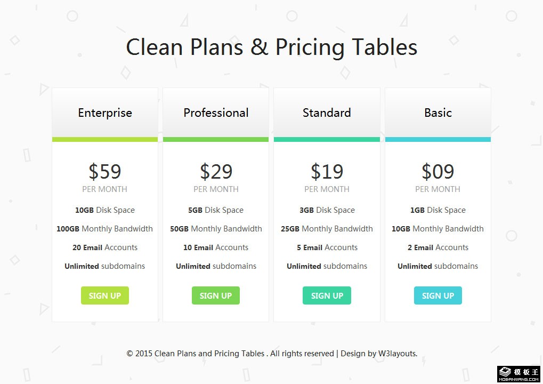Hit SIGN UP for the Basic plan
543x384 pixels.
tap(437, 295)
